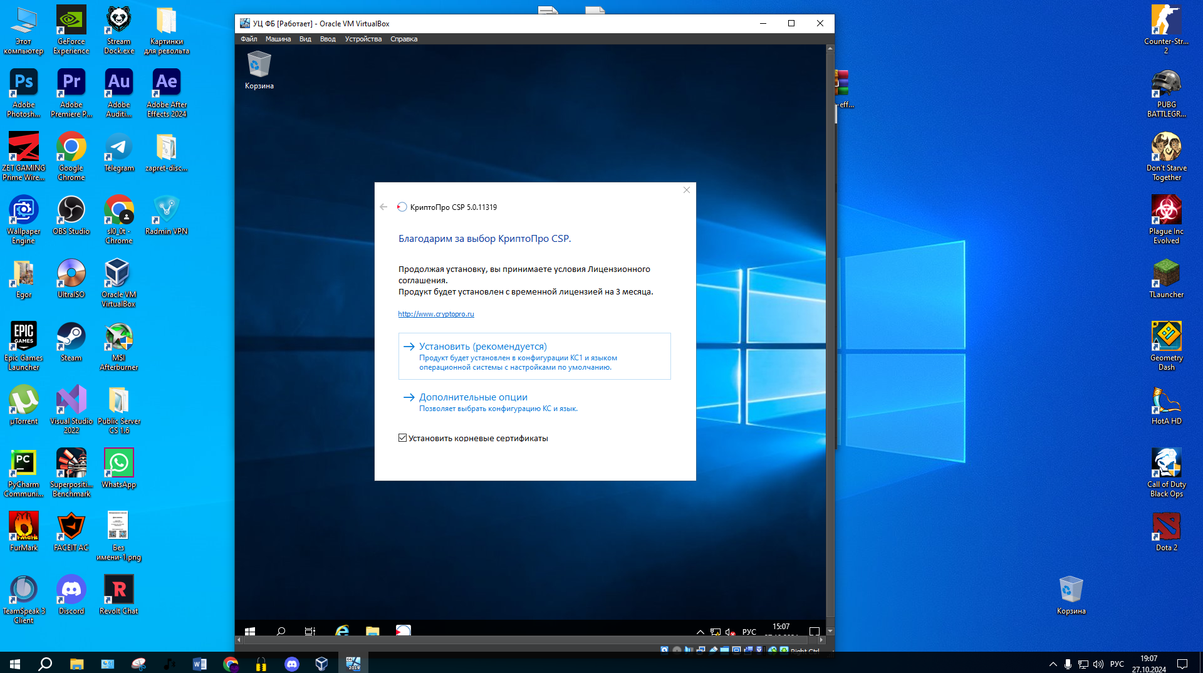The image size is (1203, 673).
Task: Select the Без имени-1.png file
Action: pyautogui.click(x=119, y=535)
